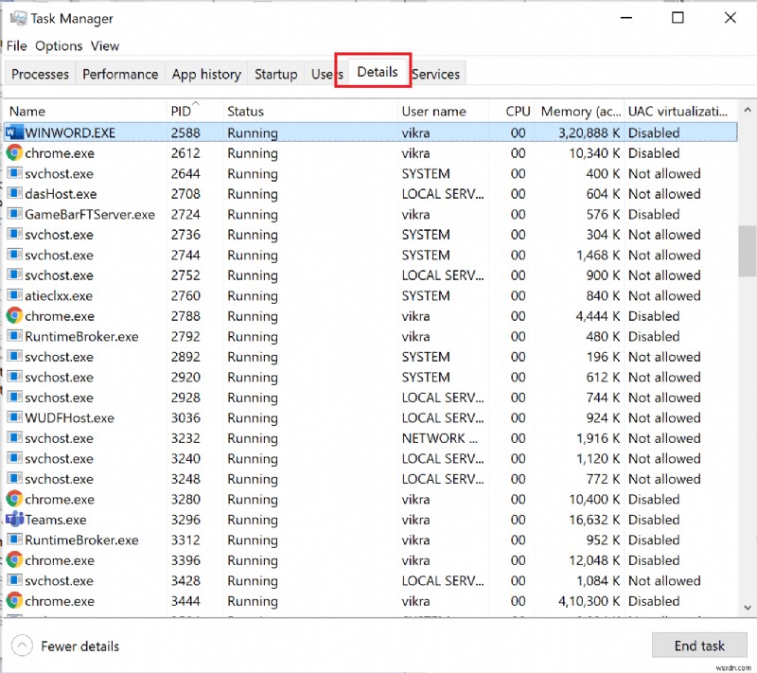The height and width of the screenshot is (673, 757).
Task: Click Chrome icon for PID 2612 row
Action: [14, 153]
